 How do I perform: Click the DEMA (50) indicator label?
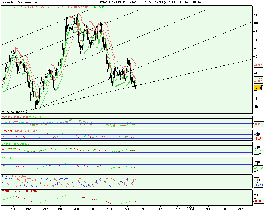81,7
